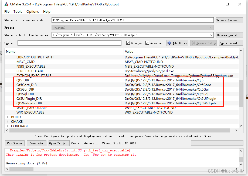The image size is (248, 176).
Task: Click the red Wno-dev warning log line
Action: click(71, 155)
